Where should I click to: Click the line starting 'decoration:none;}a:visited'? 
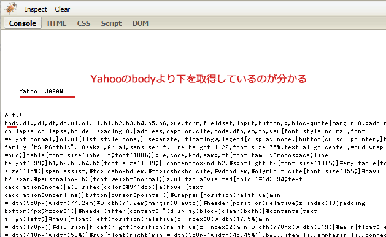click(106, 187)
